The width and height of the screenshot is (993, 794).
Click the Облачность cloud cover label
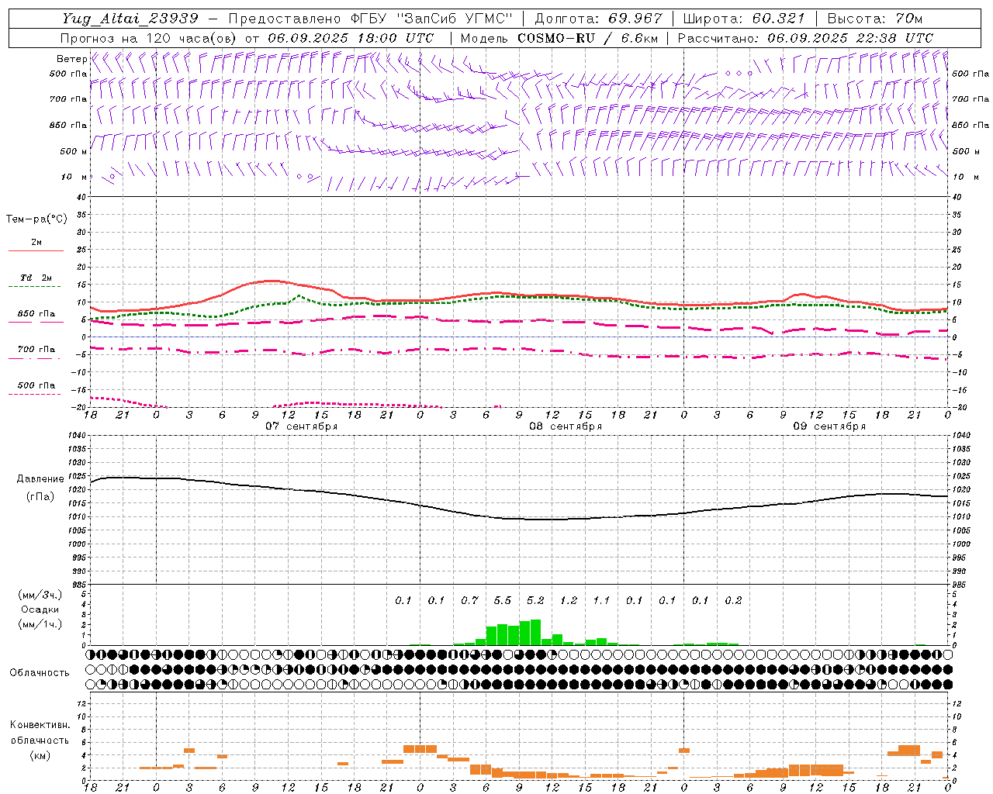point(40,673)
